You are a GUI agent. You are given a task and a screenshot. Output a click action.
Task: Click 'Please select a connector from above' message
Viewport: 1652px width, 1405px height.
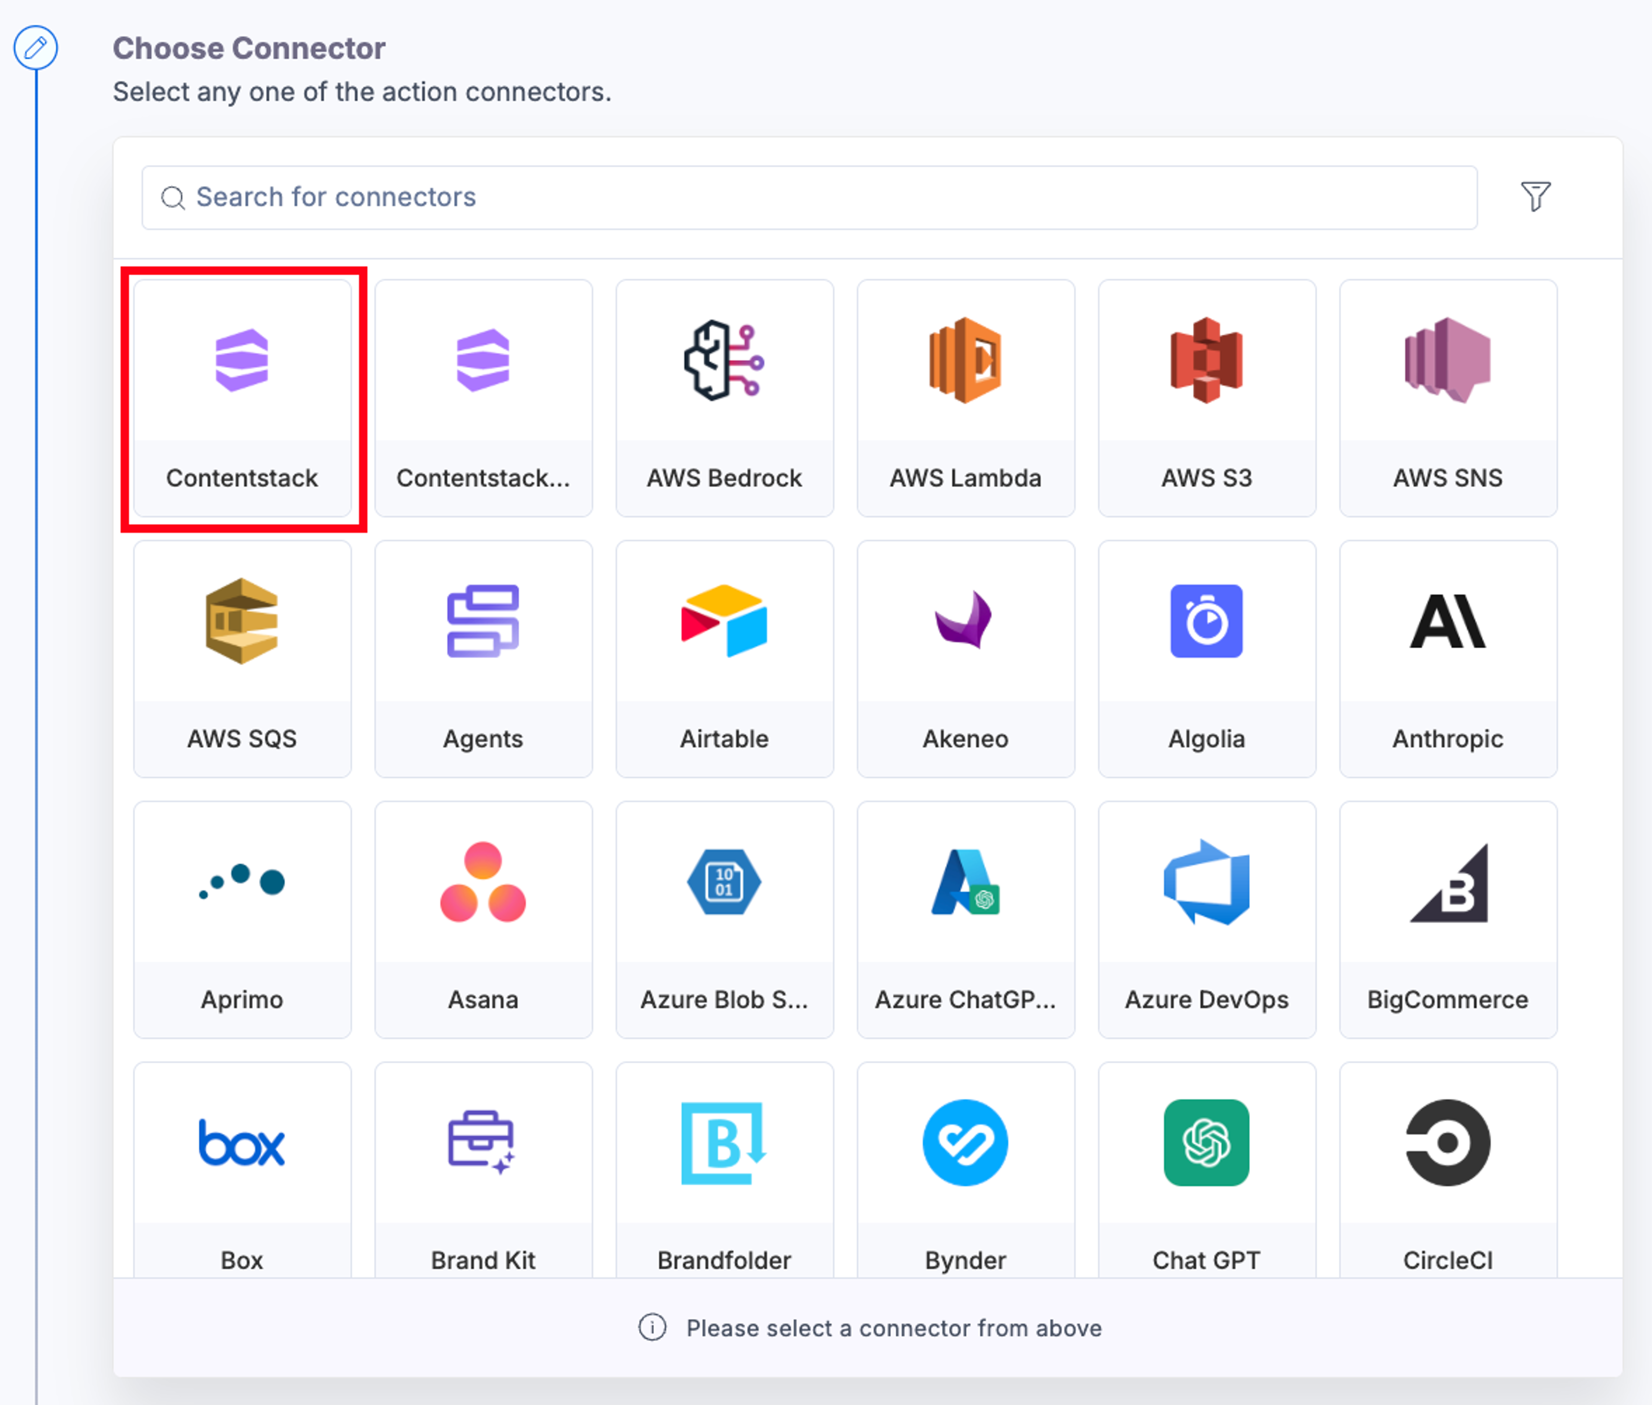894,1328
